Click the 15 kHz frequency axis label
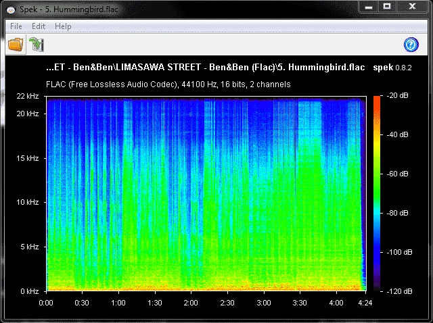The height and width of the screenshot is (323, 433). tap(28, 158)
